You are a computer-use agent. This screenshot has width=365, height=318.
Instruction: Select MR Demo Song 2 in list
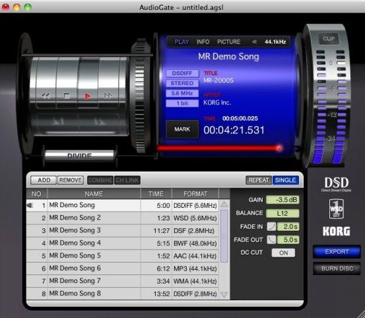click(123, 218)
